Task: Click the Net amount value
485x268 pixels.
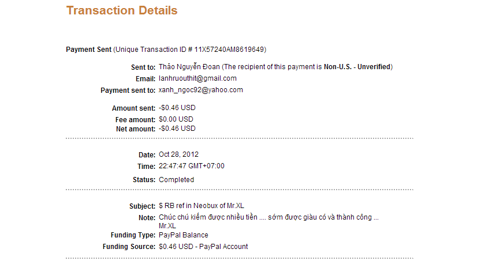Action: coord(177,129)
